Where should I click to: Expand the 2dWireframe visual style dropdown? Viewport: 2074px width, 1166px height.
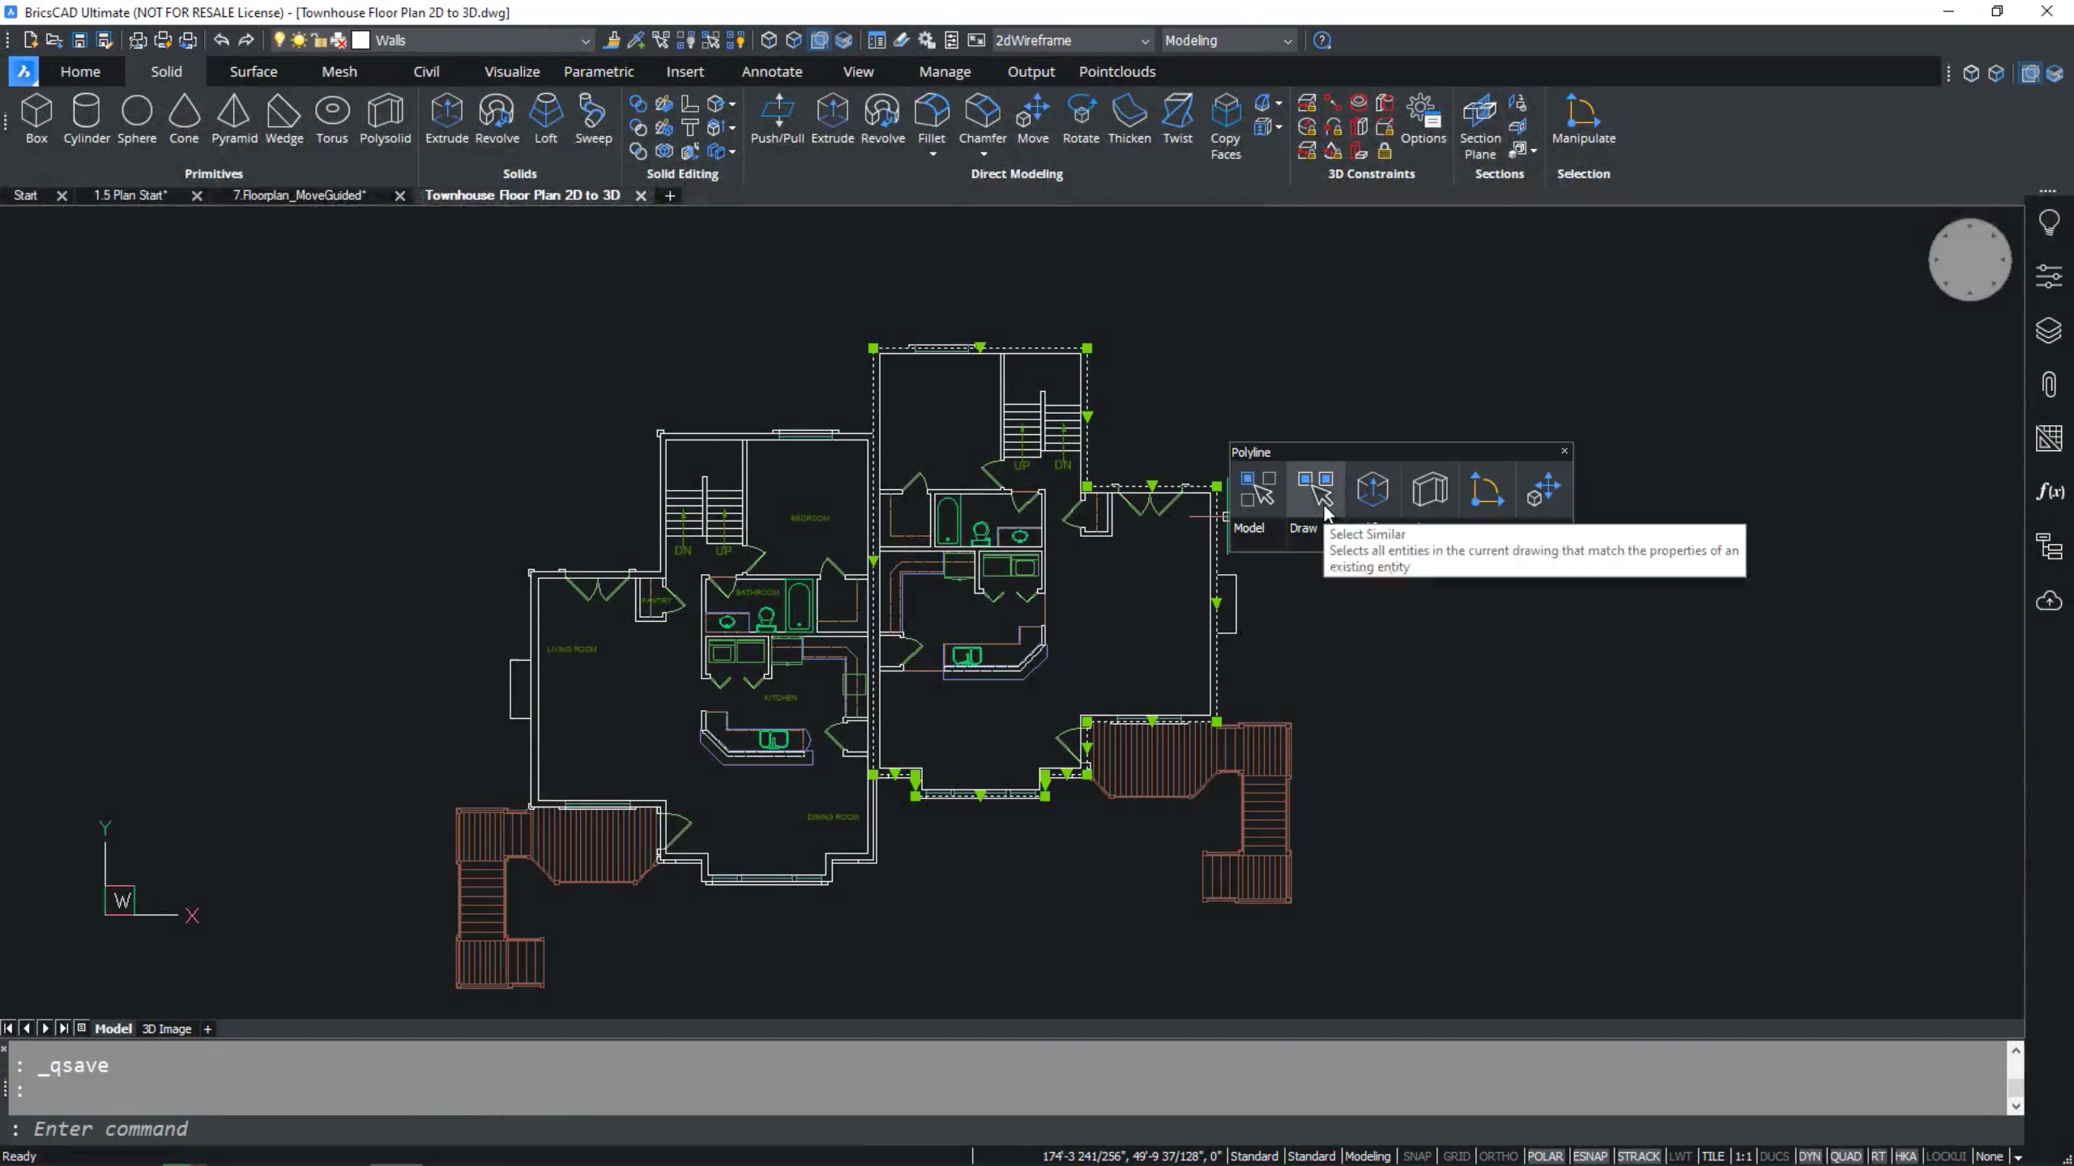1144,40
